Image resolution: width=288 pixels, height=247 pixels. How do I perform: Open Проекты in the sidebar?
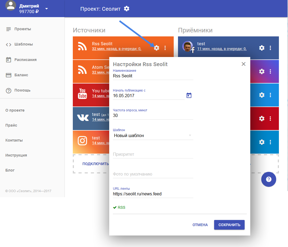coord(22,29)
